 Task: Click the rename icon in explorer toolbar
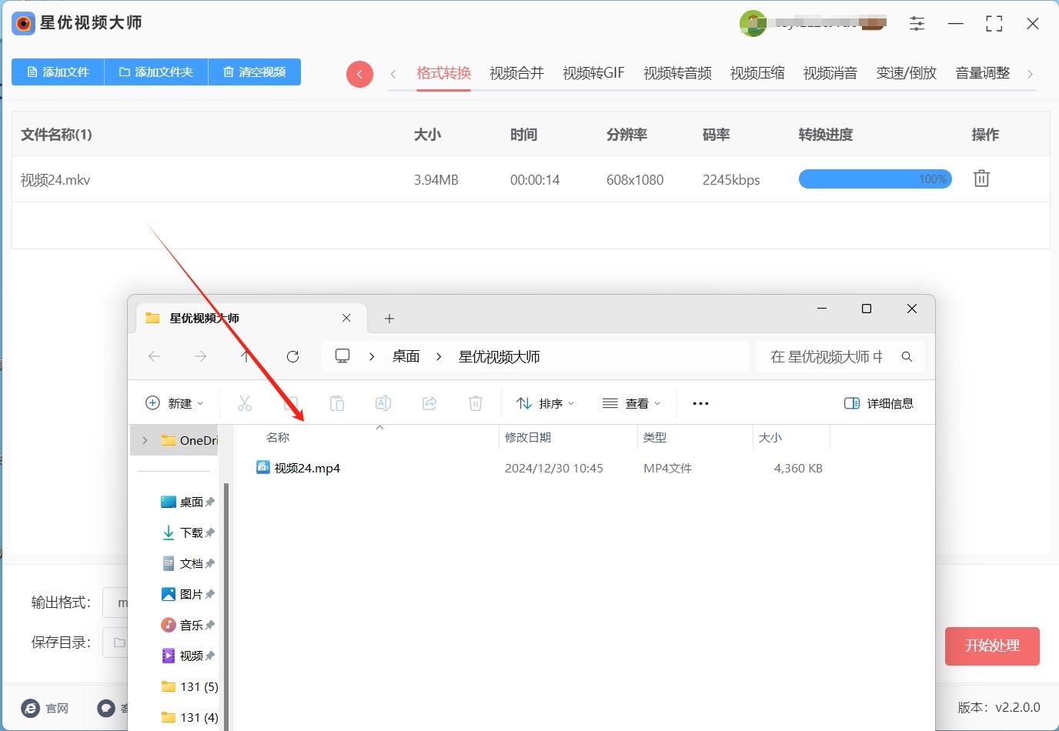[x=383, y=403]
